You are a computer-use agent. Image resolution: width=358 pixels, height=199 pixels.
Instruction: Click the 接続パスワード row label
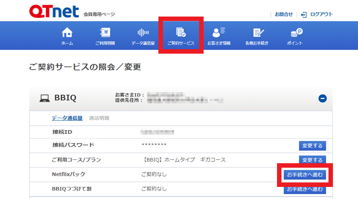pyautogui.click(x=73, y=145)
